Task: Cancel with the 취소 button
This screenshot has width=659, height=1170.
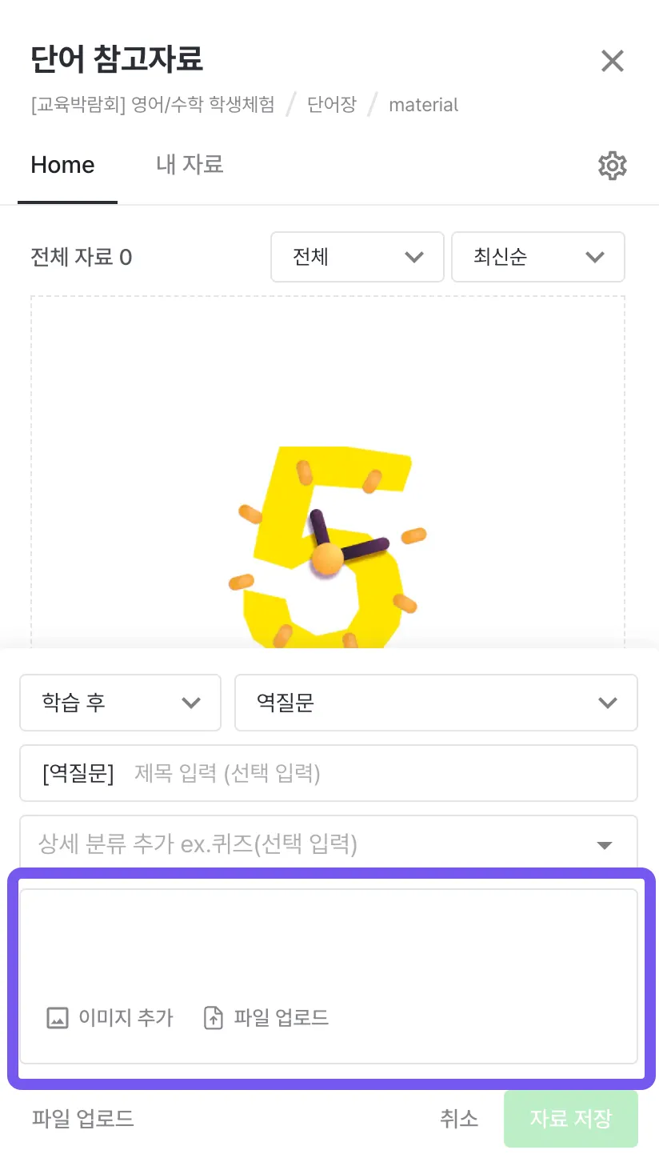Action: [x=459, y=1118]
